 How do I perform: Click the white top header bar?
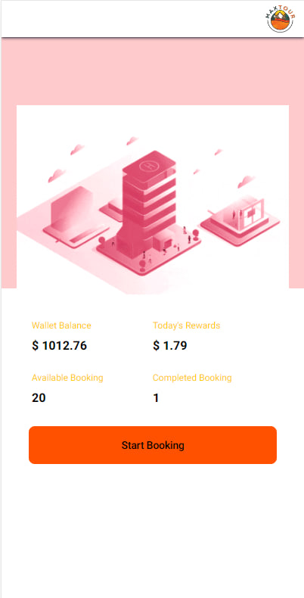pyautogui.click(x=153, y=19)
